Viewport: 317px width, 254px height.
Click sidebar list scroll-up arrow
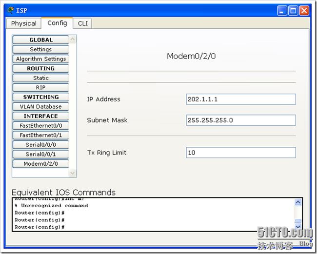pos(72,39)
